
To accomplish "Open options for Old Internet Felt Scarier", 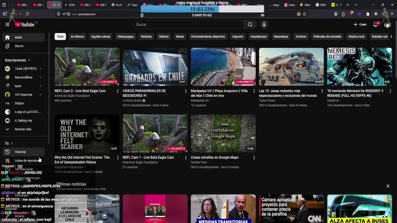I will point(118,158).
